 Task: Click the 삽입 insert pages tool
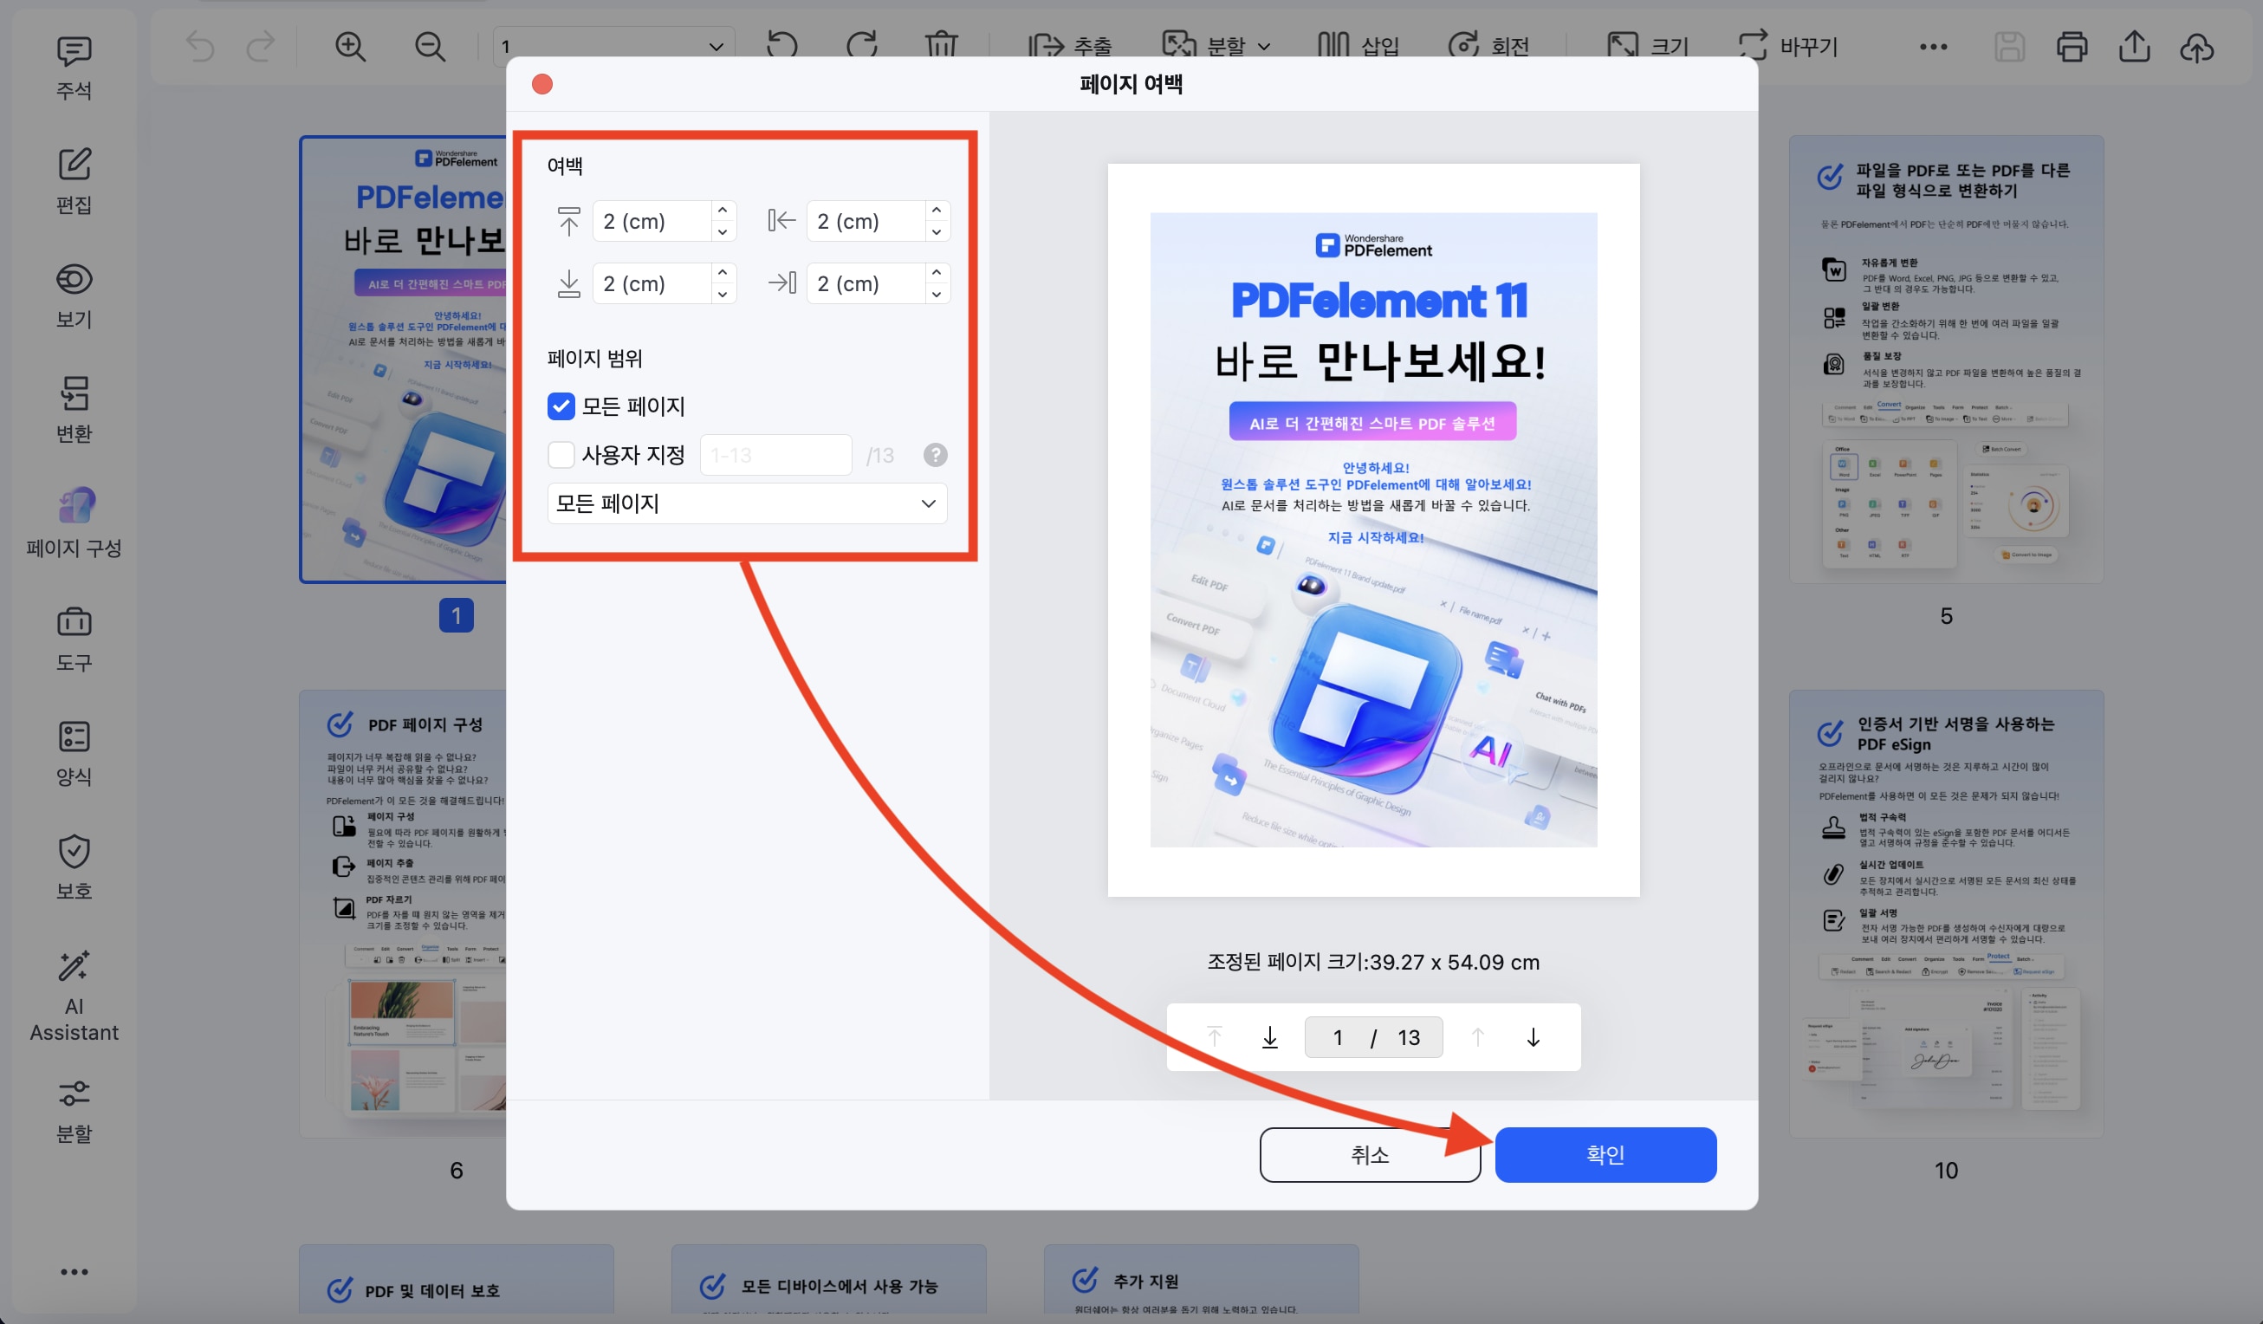(1358, 45)
